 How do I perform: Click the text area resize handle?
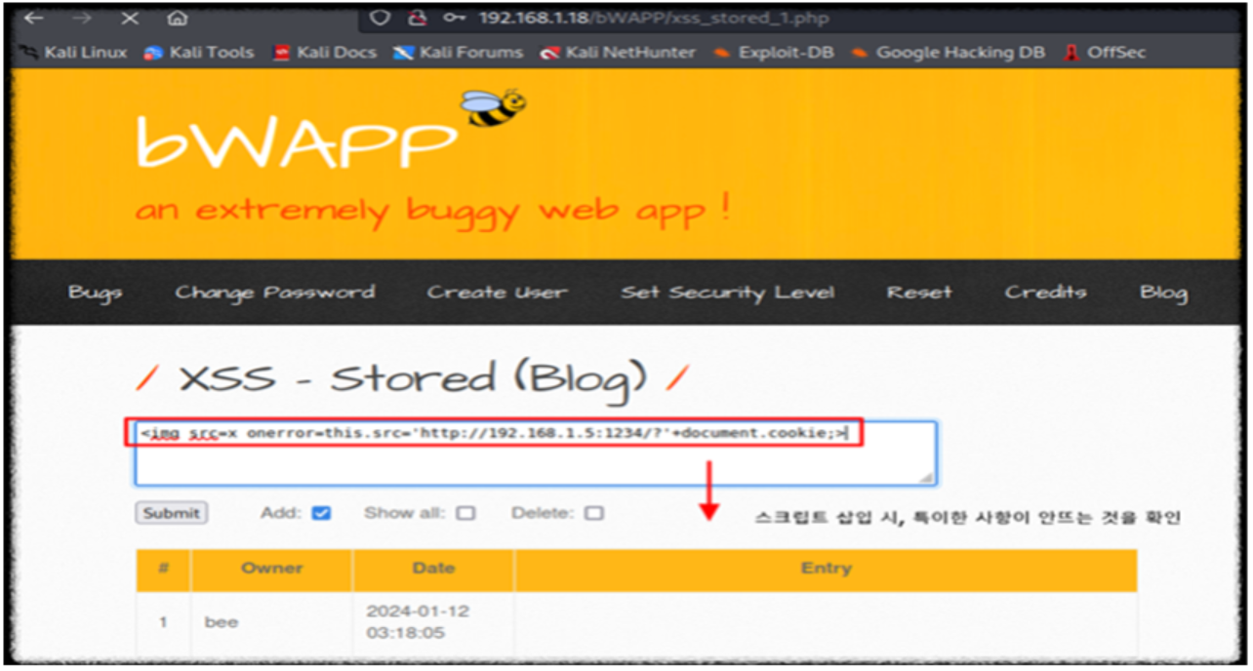pyautogui.click(x=926, y=477)
